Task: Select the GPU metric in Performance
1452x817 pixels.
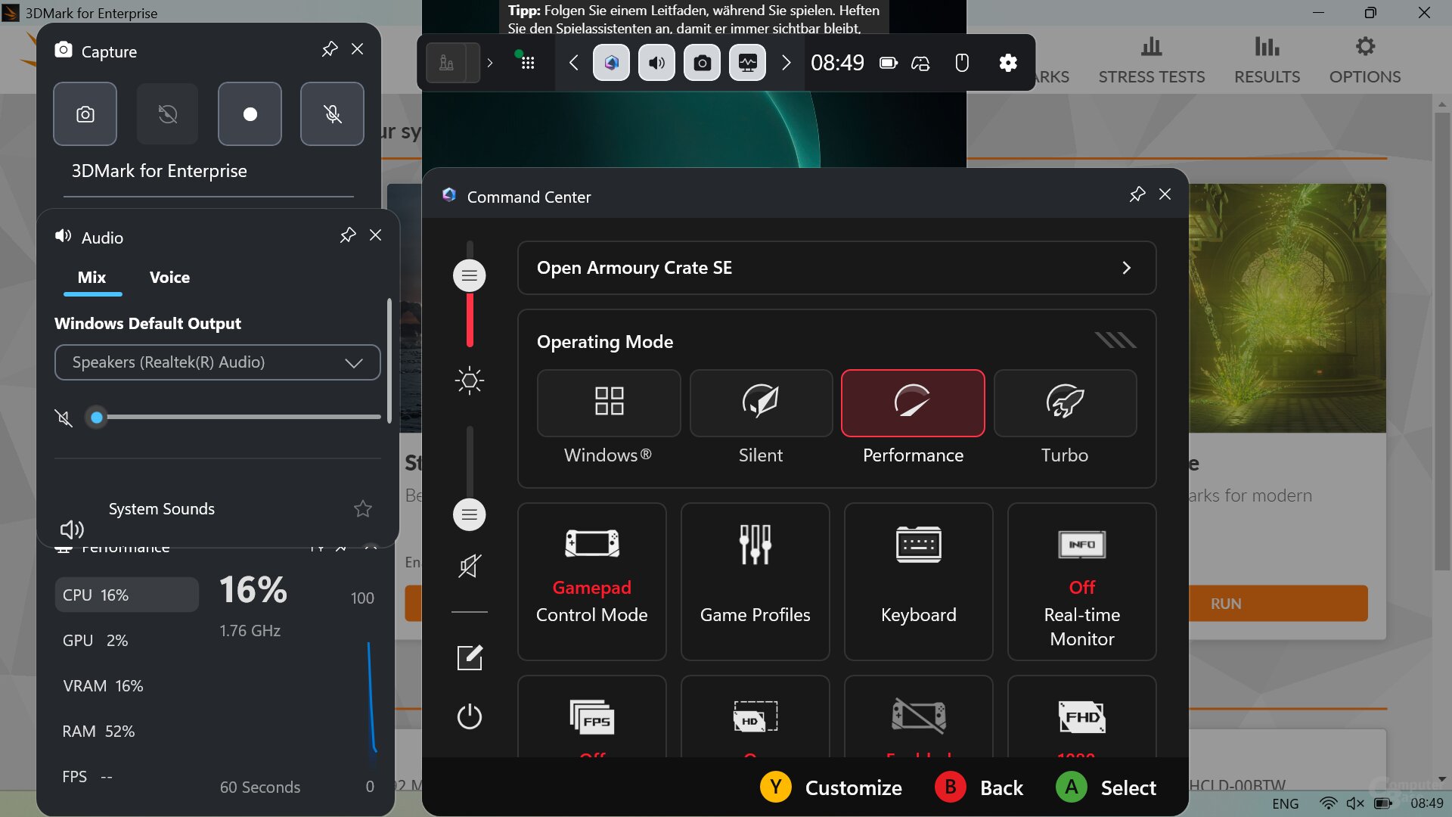Action: point(95,641)
